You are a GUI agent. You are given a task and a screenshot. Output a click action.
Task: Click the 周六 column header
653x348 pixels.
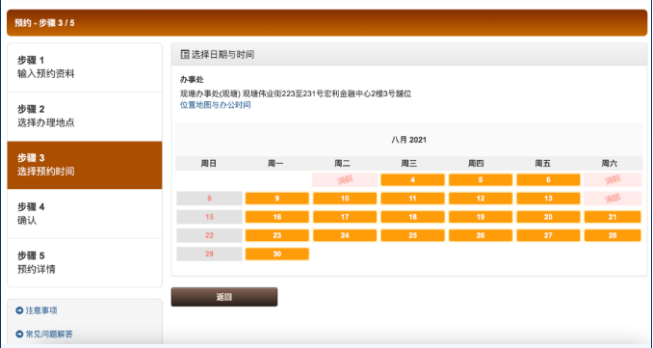(610, 163)
